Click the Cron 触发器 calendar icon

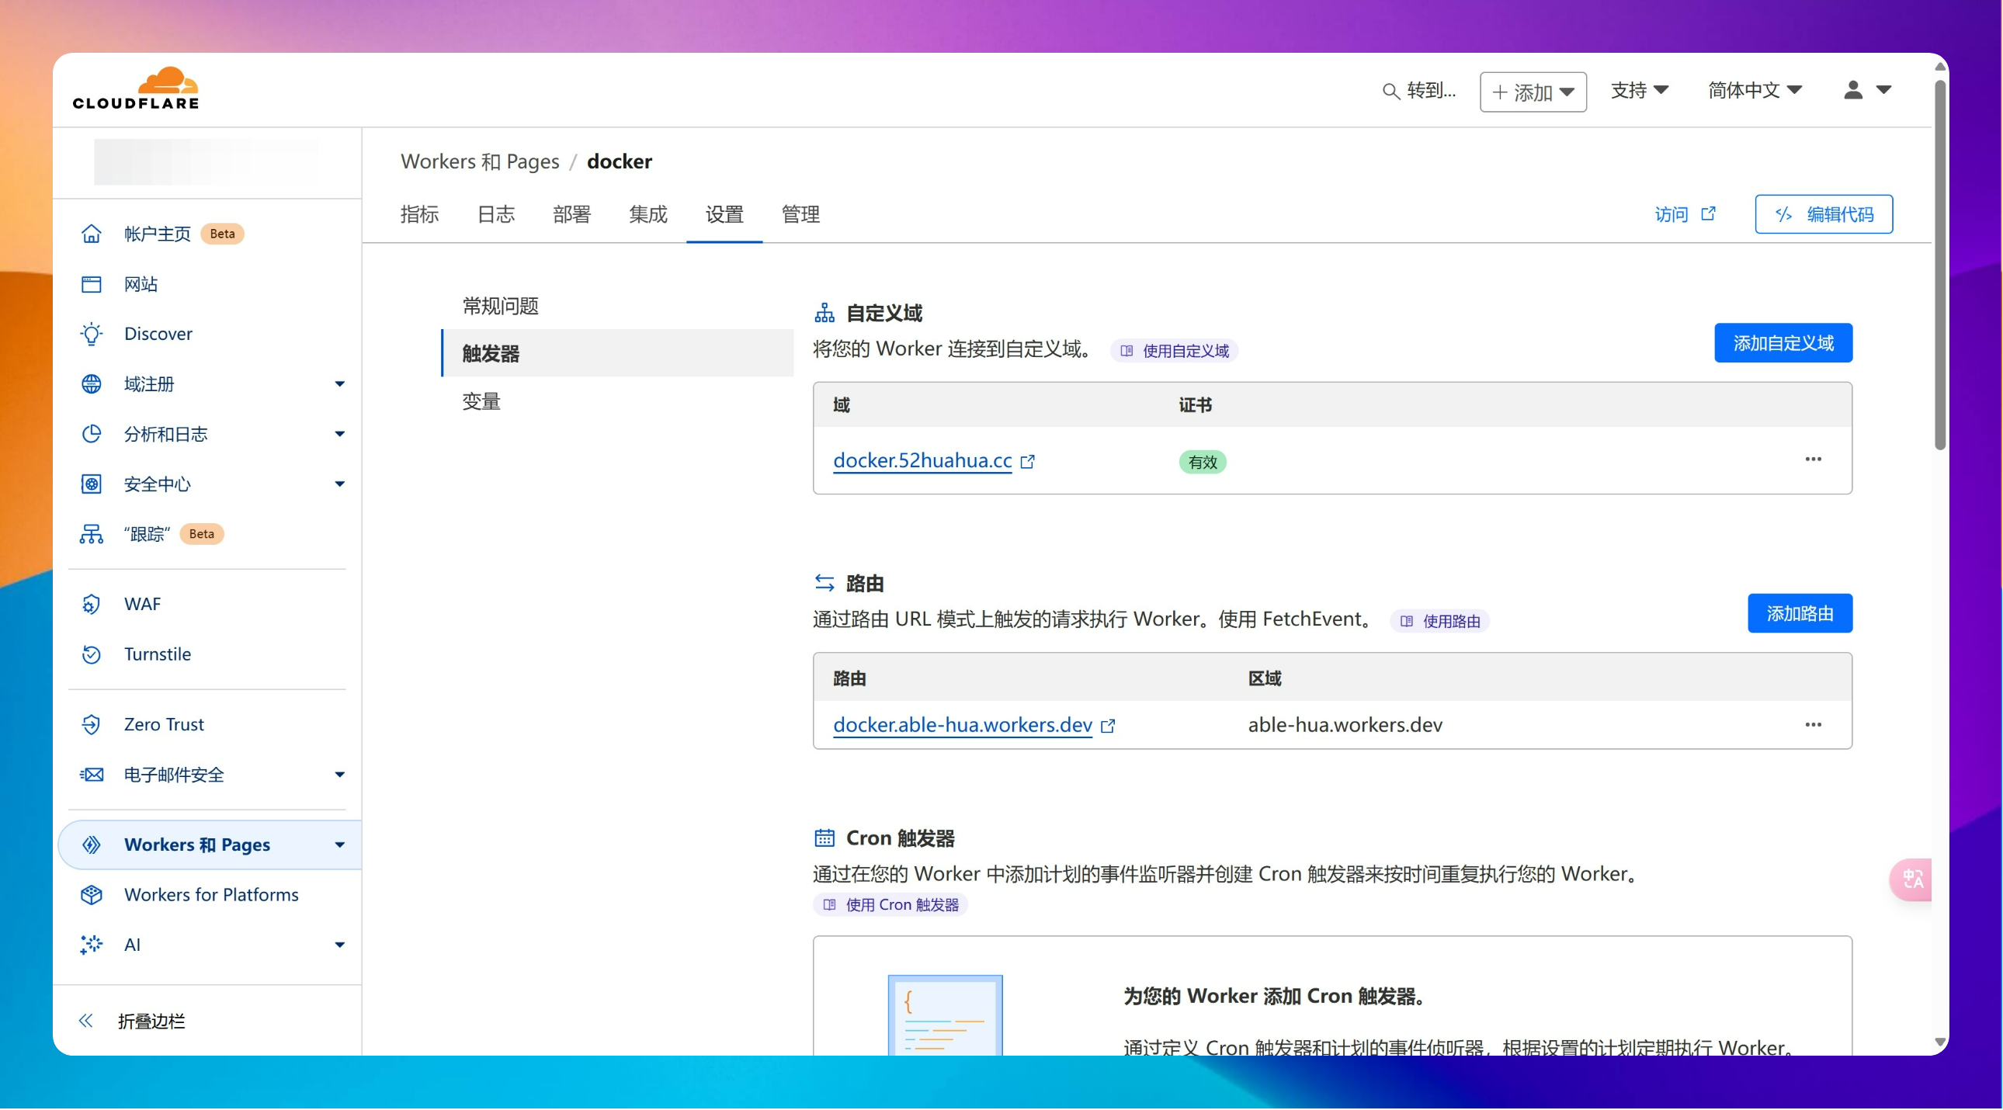824,839
